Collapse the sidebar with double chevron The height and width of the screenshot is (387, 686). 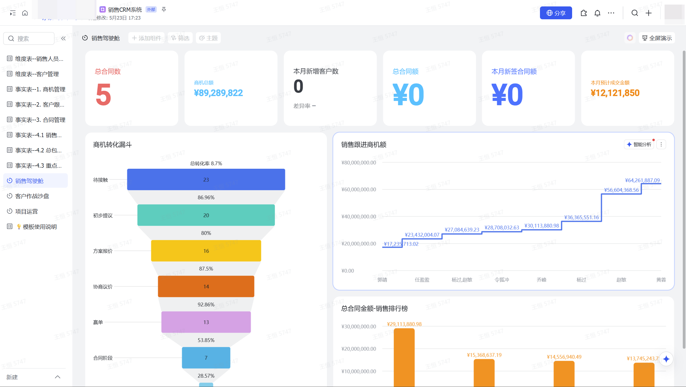(63, 38)
